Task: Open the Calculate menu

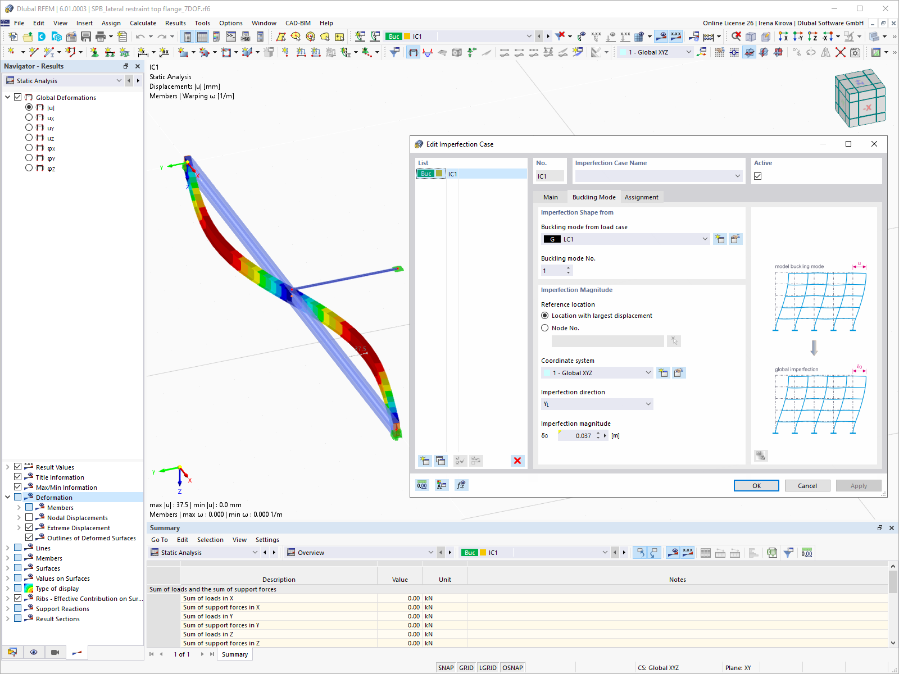Action: (x=143, y=23)
